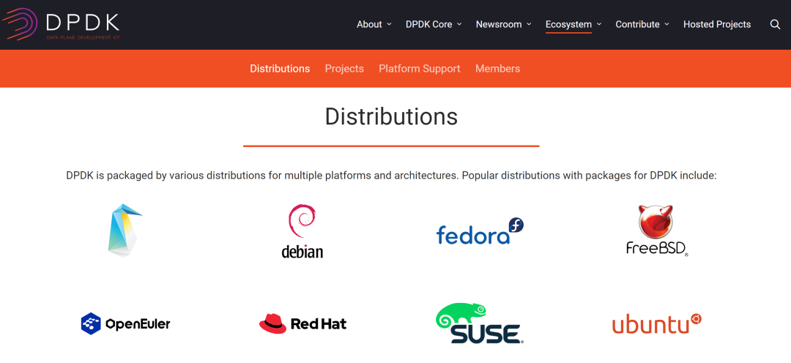This screenshot has width=791, height=363.
Task: Select the Distributions tab in orange bar
Action: (x=280, y=69)
